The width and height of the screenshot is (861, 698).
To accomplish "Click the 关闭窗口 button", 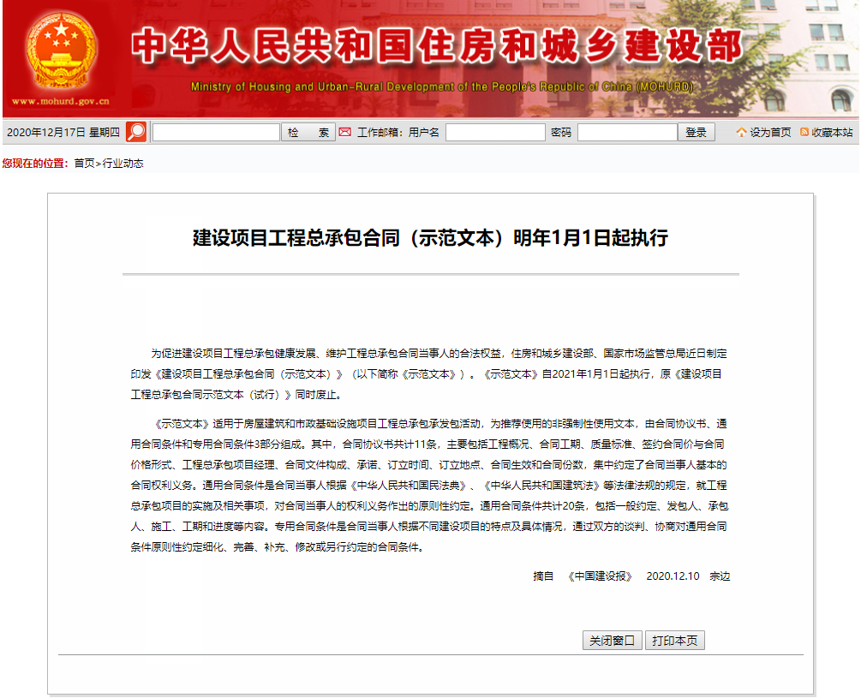I will coord(612,641).
